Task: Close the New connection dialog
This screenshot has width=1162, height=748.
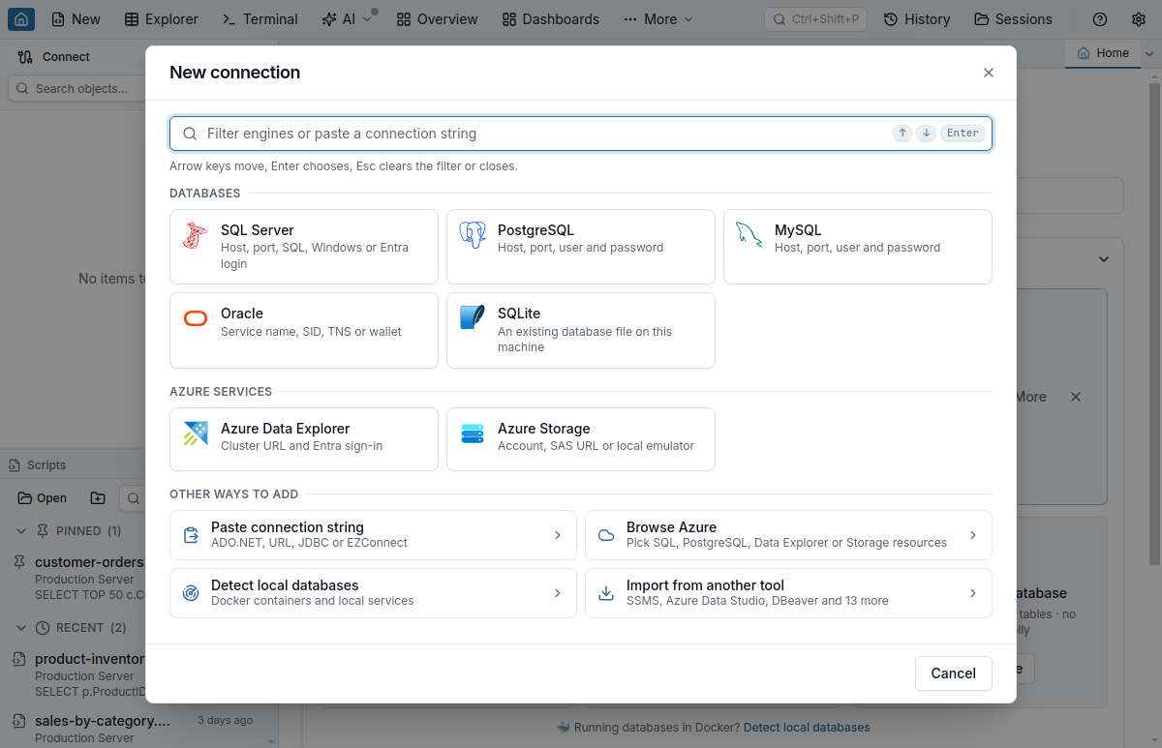Action: [989, 73]
